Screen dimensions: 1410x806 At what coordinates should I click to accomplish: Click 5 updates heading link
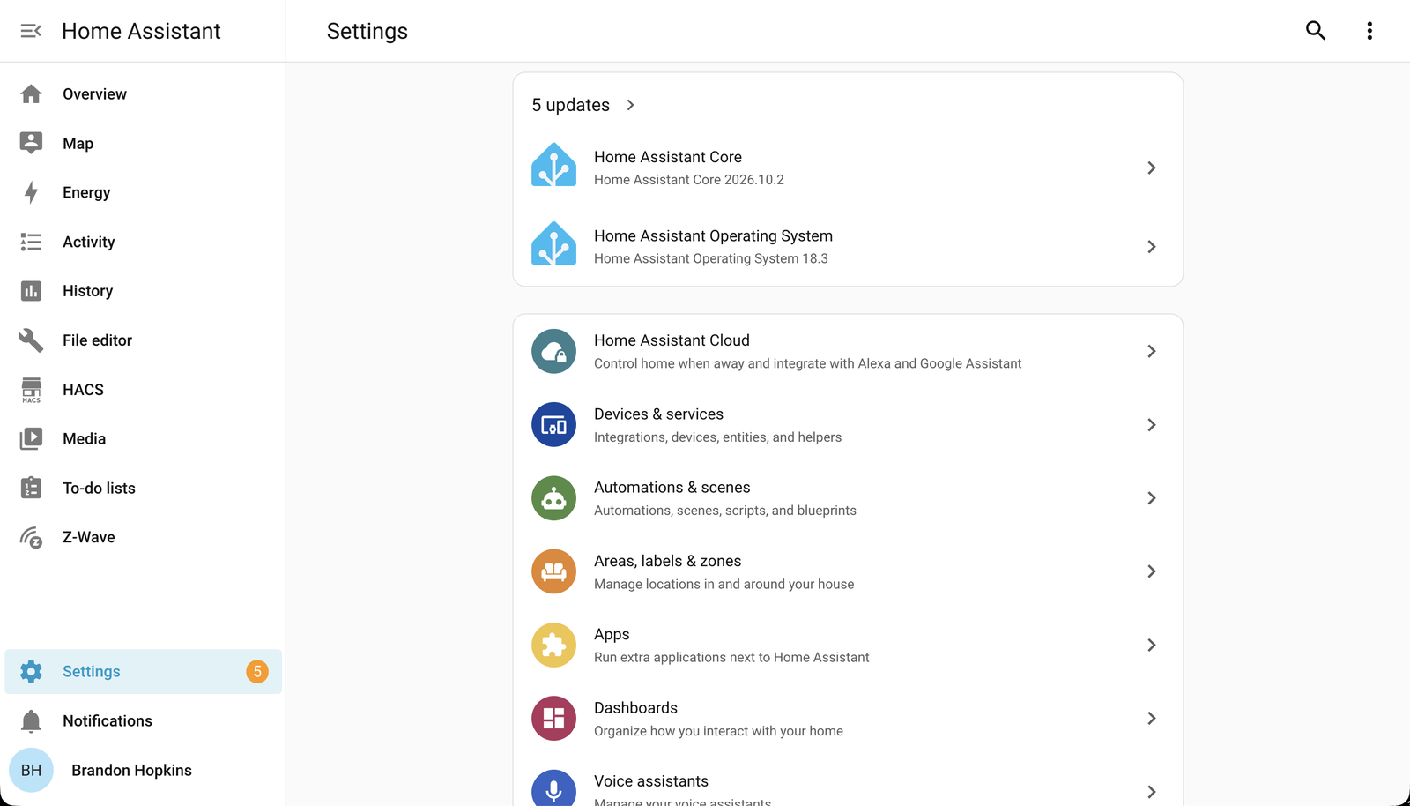point(570,105)
